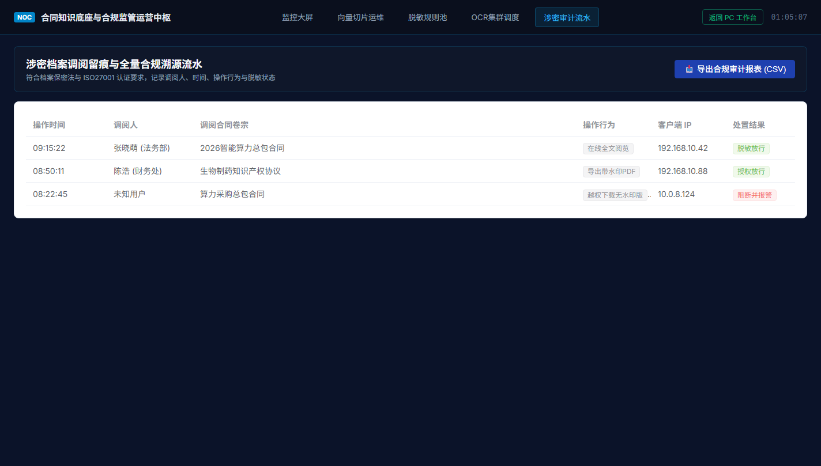Click the 09:15:22 timestamp cell
Viewport: 821px width, 466px height.
(x=49, y=148)
